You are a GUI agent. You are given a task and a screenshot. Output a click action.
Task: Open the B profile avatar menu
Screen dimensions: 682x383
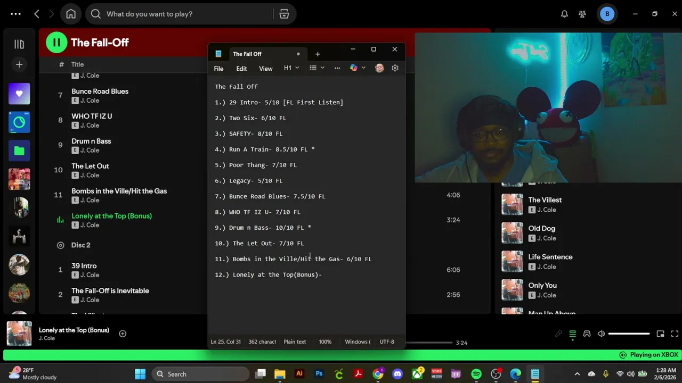607,14
